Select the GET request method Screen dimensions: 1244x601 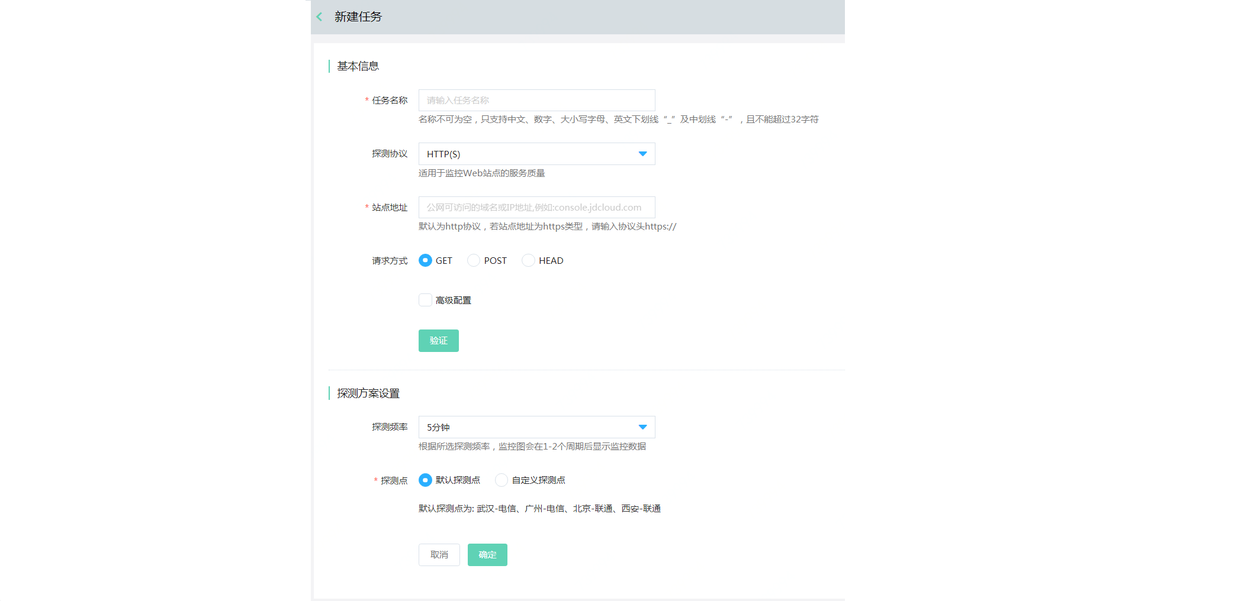(x=425, y=260)
